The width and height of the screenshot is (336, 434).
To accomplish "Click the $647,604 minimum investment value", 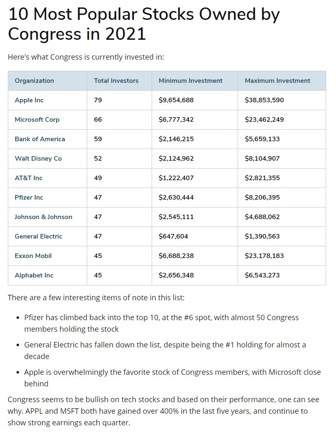I will 173,236.
